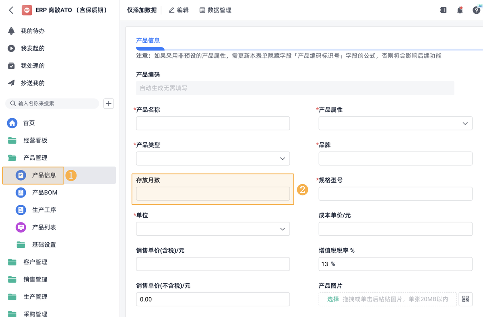
Task: Click the help question mark icon
Action: (x=476, y=10)
